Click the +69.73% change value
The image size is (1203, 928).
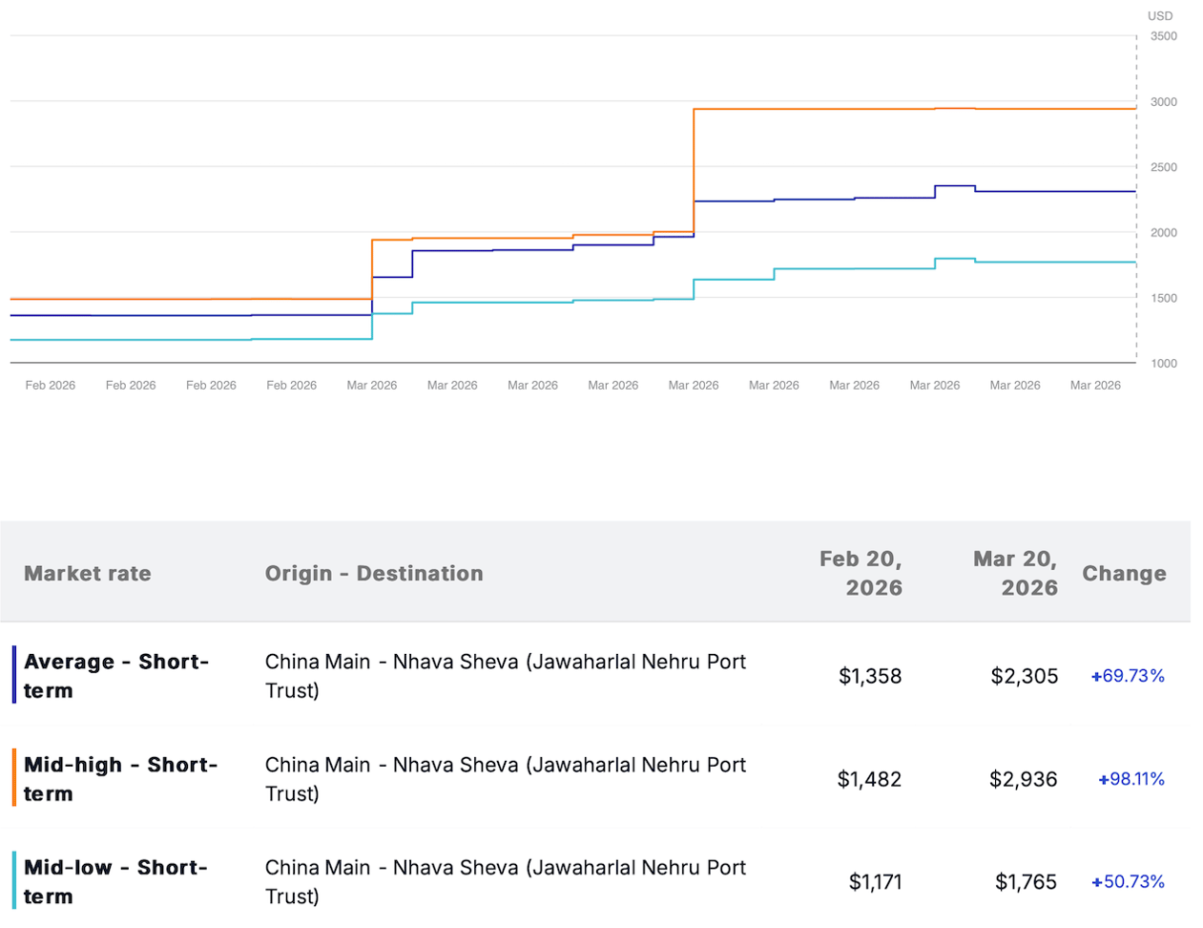(x=1128, y=676)
